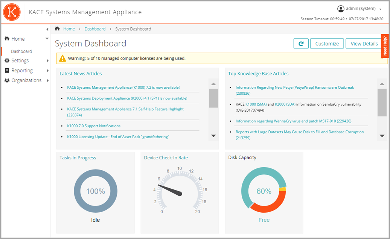Expand the Settings menu chevron
Image resolution: width=390 pixels, height=239 pixels.
[47, 61]
